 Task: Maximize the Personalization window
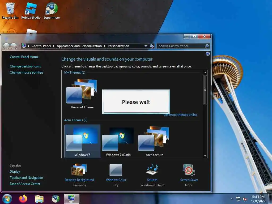[x=194, y=37]
